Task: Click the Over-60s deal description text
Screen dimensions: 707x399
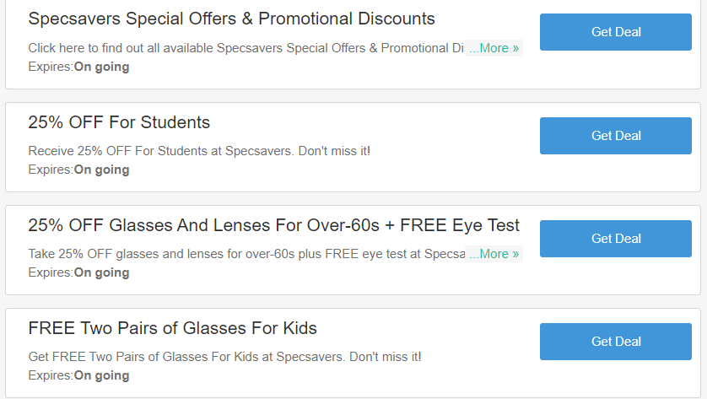Action: (x=246, y=254)
